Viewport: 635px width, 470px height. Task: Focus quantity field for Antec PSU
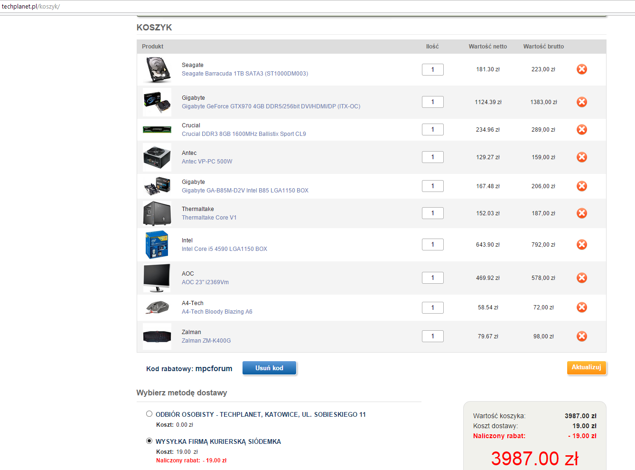(433, 157)
